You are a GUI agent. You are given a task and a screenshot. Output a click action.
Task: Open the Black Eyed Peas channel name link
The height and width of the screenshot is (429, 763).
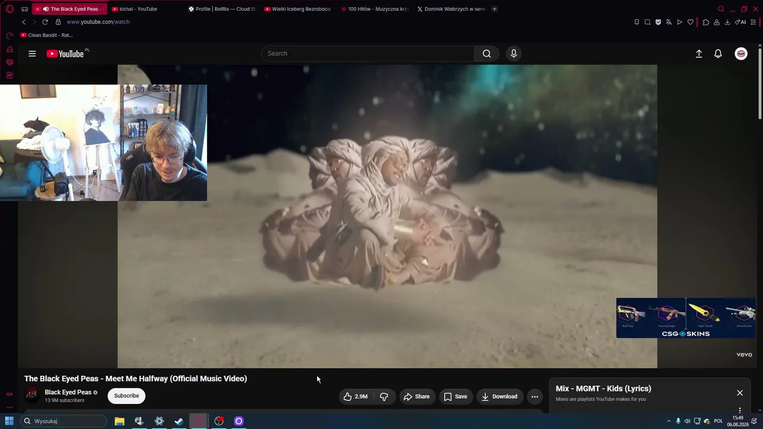68,392
